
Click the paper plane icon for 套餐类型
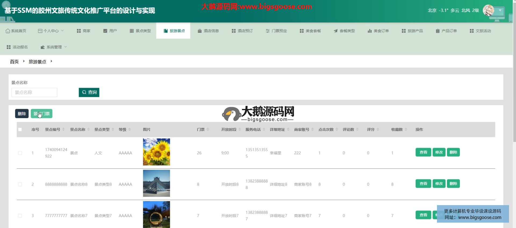336,31
